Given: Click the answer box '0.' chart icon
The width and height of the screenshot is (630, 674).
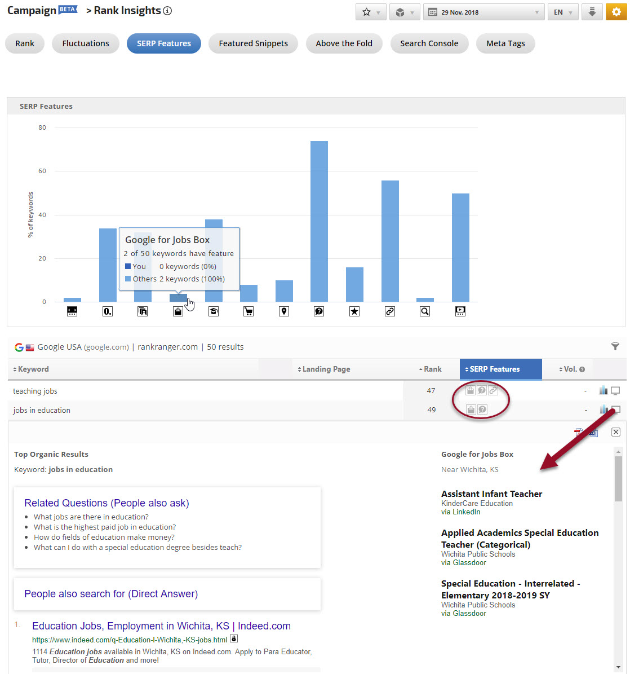Looking at the screenshot, I should (x=108, y=311).
